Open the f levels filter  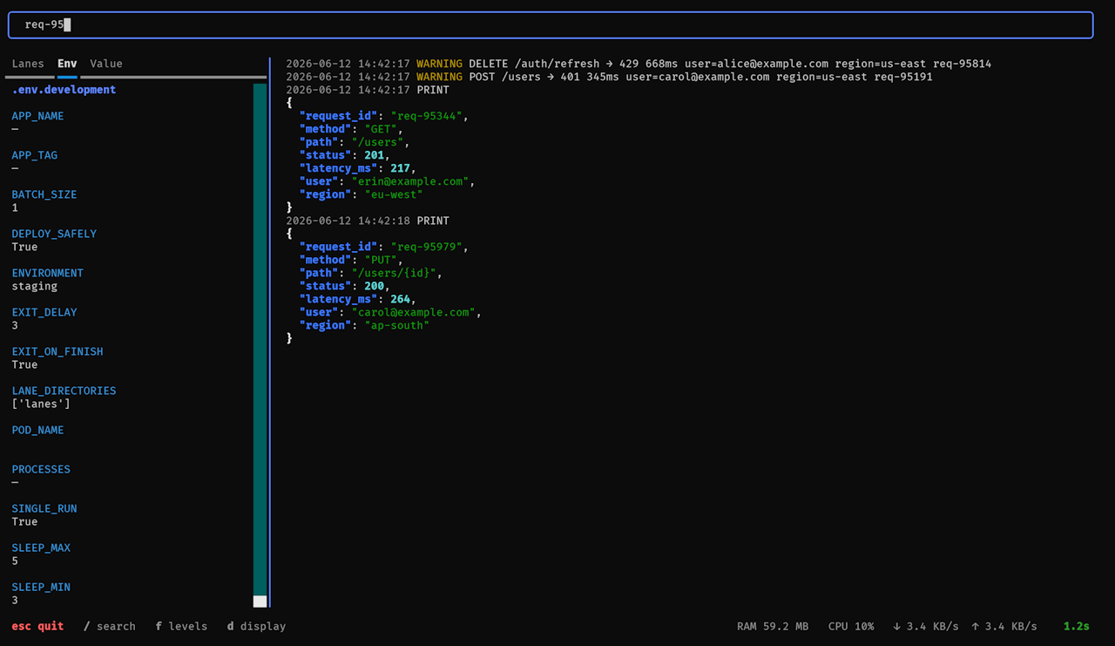pyautogui.click(x=181, y=626)
